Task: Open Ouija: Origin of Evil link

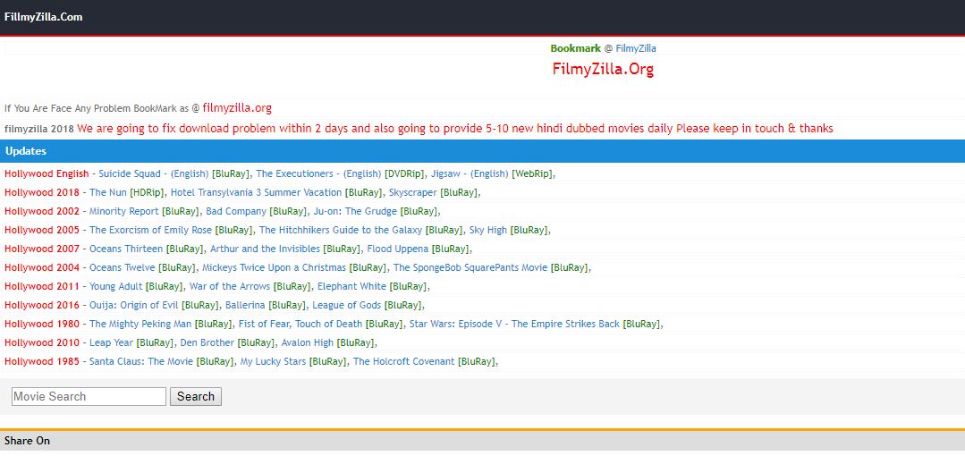Action: [x=133, y=305]
